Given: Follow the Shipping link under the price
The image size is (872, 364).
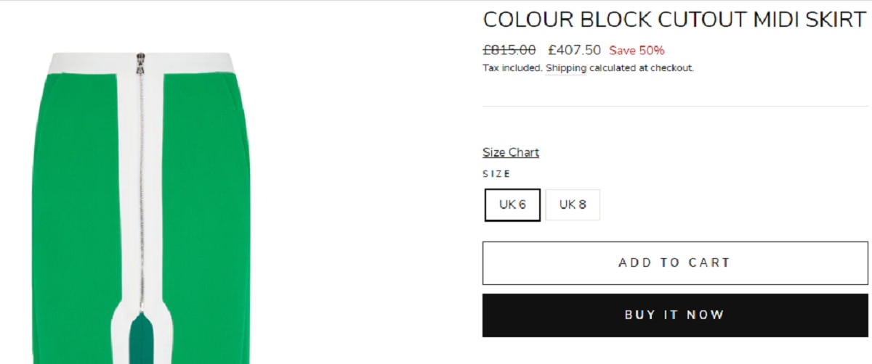Looking at the screenshot, I should pos(565,68).
